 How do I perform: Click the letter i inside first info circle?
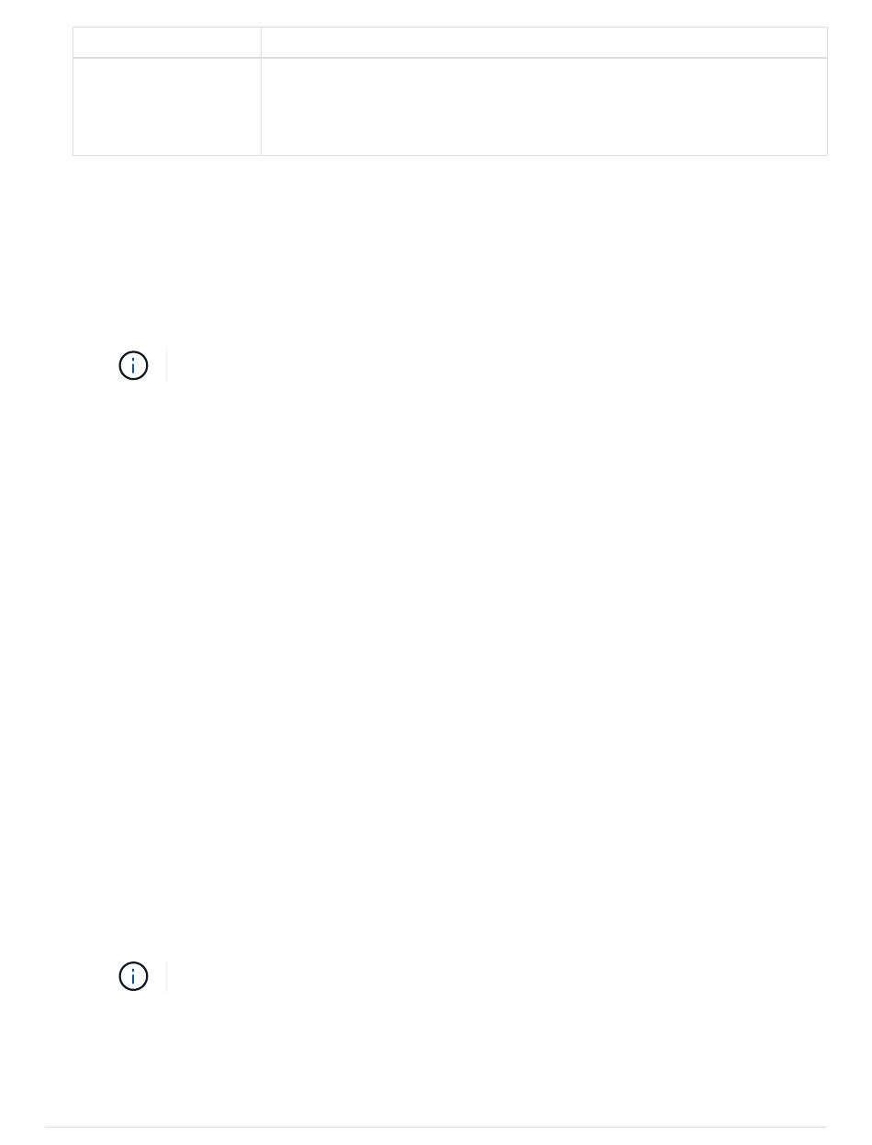[133, 365]
